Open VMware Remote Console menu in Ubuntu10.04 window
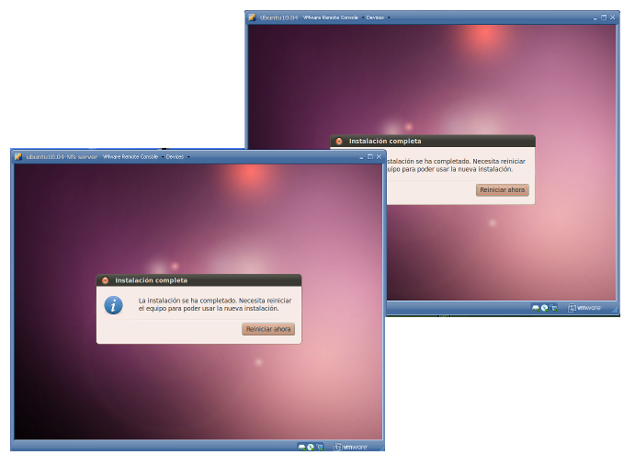 pyautogui.click(x=334, y=17)
